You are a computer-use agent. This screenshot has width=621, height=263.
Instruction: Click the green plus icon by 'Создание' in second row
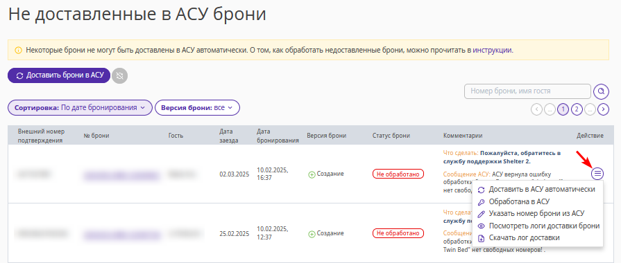(x=312, y=234)
